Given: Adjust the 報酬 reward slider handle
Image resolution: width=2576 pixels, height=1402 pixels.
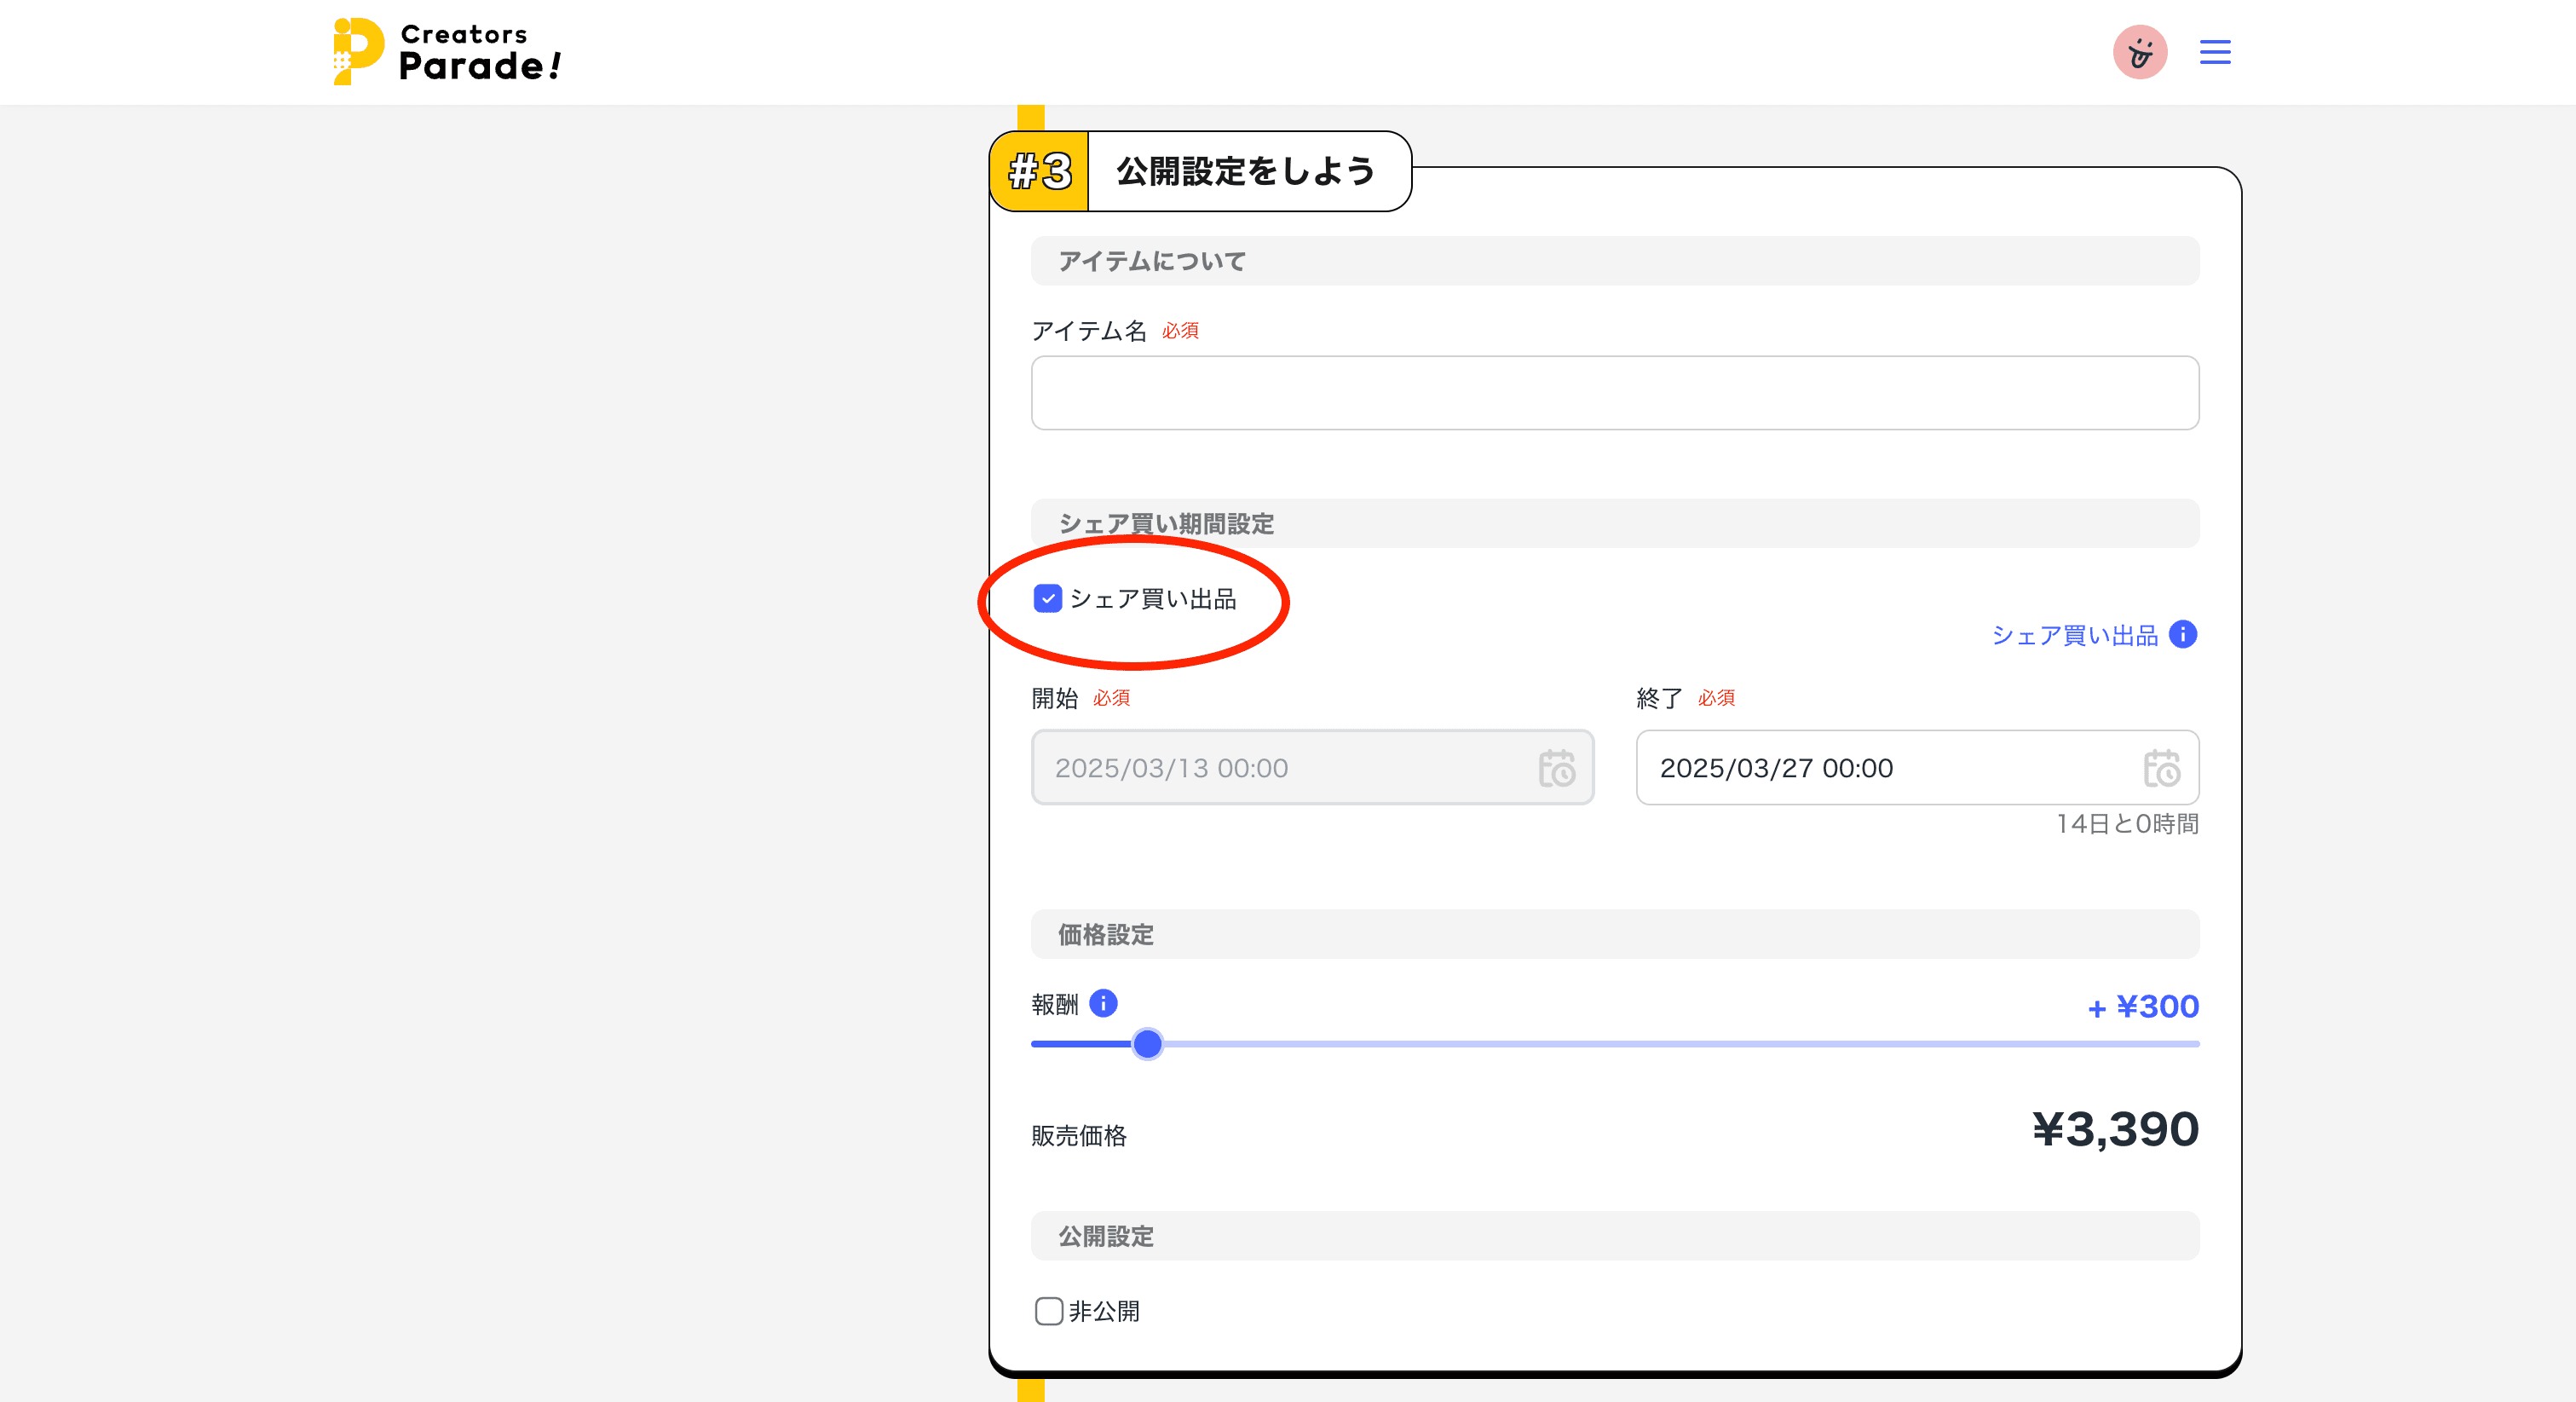Looking at the screenshot, I should [1148, 1044].
